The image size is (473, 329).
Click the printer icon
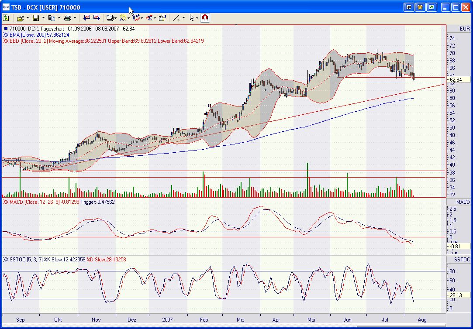point(68,18)
